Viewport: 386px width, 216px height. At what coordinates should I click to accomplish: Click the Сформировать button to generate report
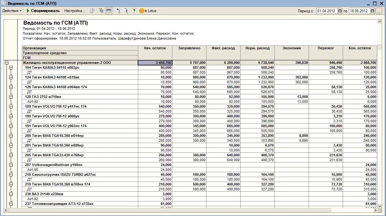[43, 11]
